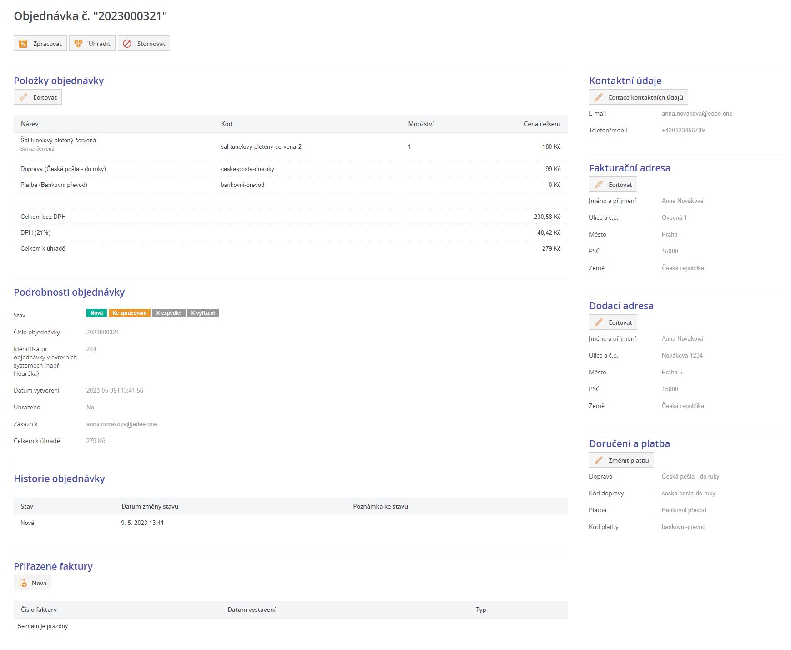Screen dimensions: 791x650
Task: Open customer link anna.novakova@edee.one in order details
Action: tap(121, 424)
